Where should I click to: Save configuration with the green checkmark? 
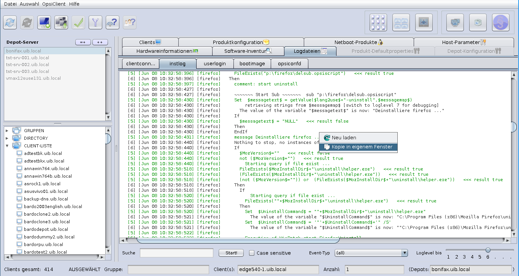coord(78,23)
